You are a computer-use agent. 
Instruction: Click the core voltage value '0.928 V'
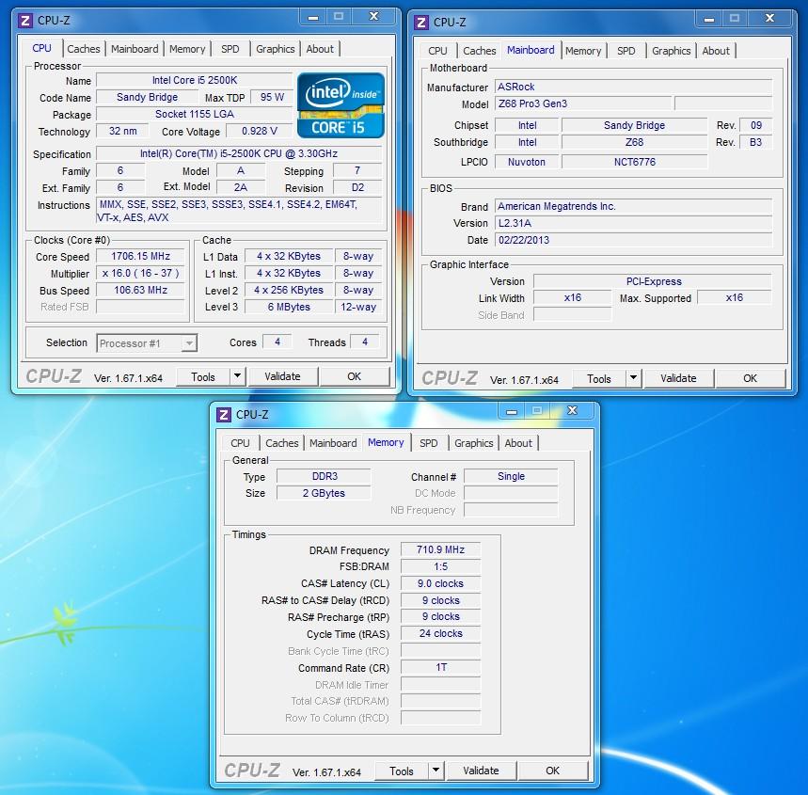point(260,131)
